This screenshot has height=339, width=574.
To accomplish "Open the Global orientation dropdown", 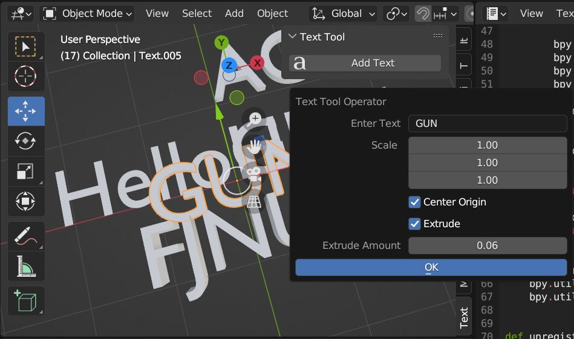I will pyautogui.click(x=344, y=13).
